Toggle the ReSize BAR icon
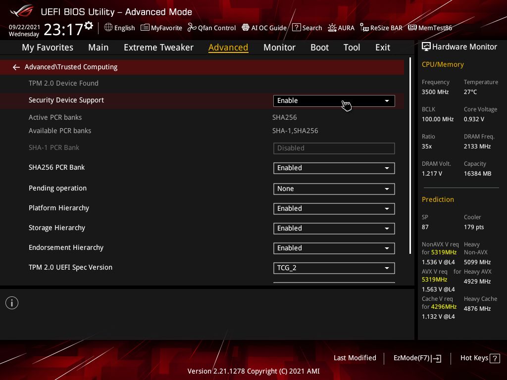The width and height of the screenshot is (507, 380). point(364,28)
